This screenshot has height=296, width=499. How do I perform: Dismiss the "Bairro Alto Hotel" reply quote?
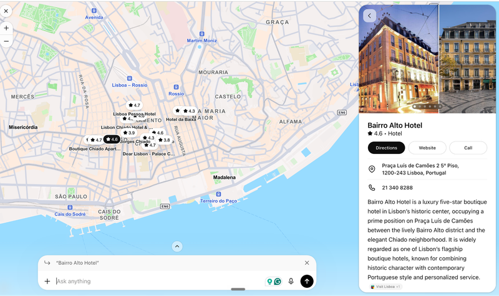pyautogui.click(x=307, y=263)
